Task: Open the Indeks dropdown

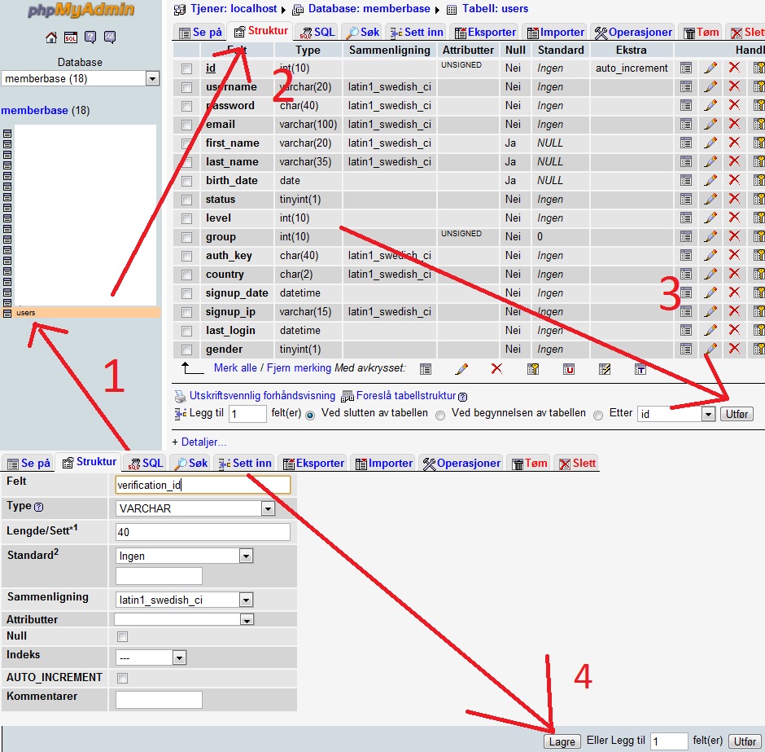Action: click(151, 657)
